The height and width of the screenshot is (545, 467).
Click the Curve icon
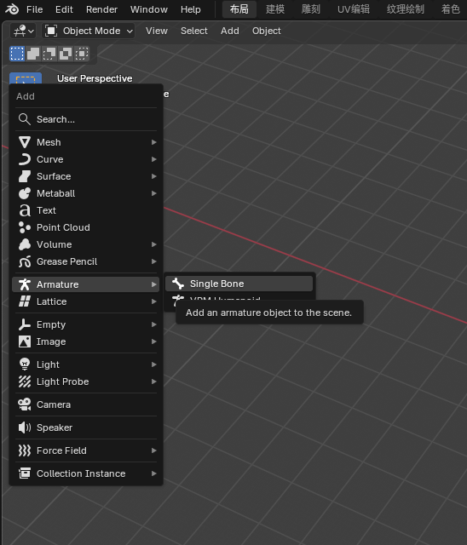point(25,159)
